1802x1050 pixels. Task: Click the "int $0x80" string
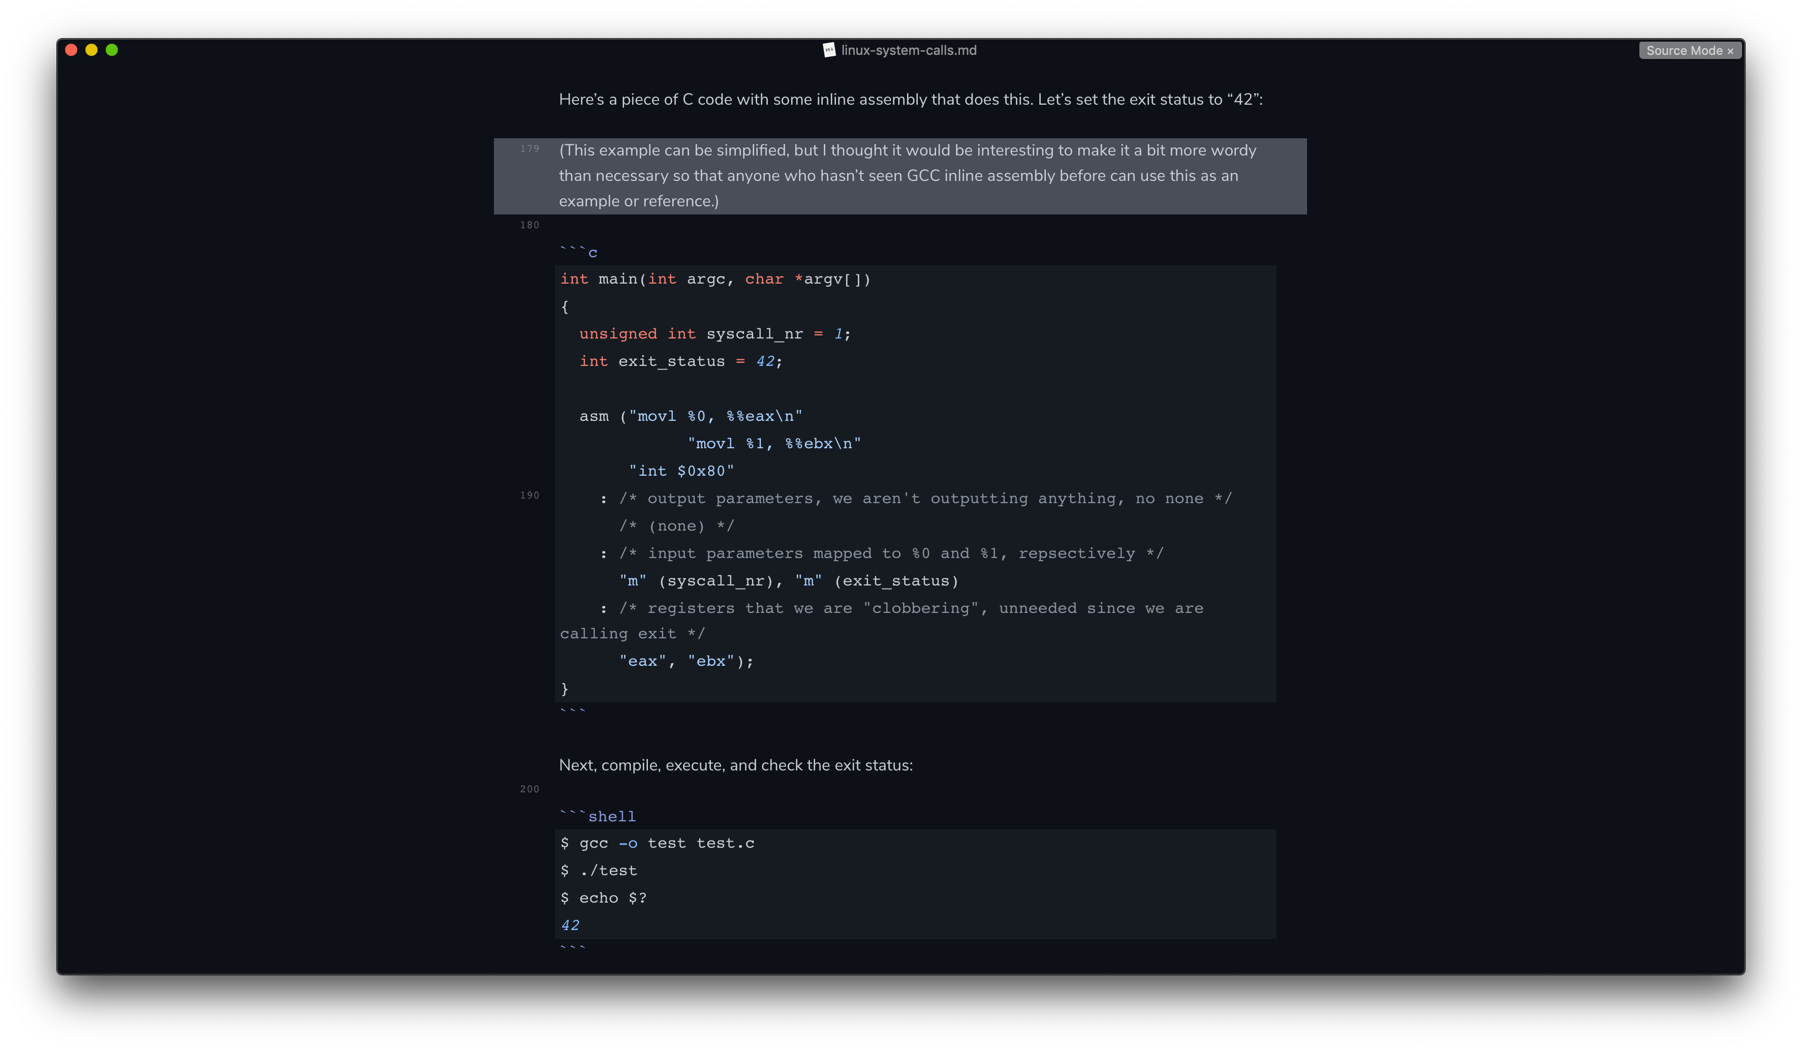(x=681, y=471)
